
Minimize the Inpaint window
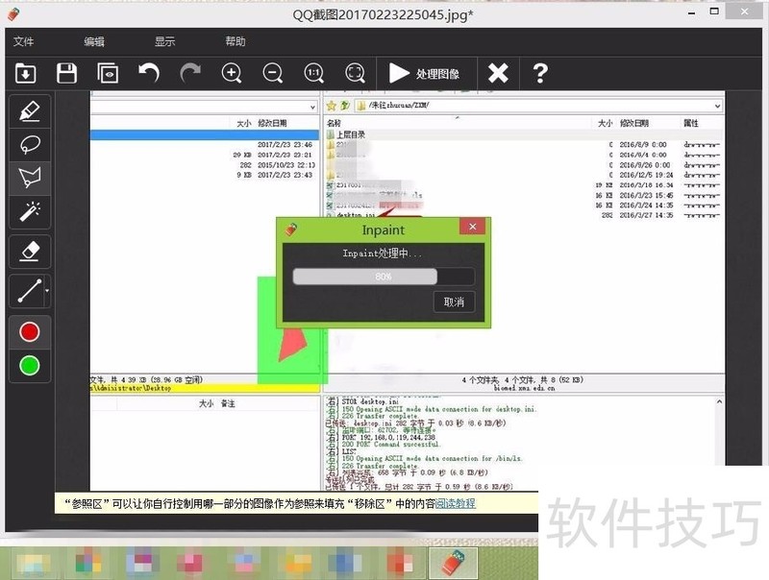tap(691, 13)
